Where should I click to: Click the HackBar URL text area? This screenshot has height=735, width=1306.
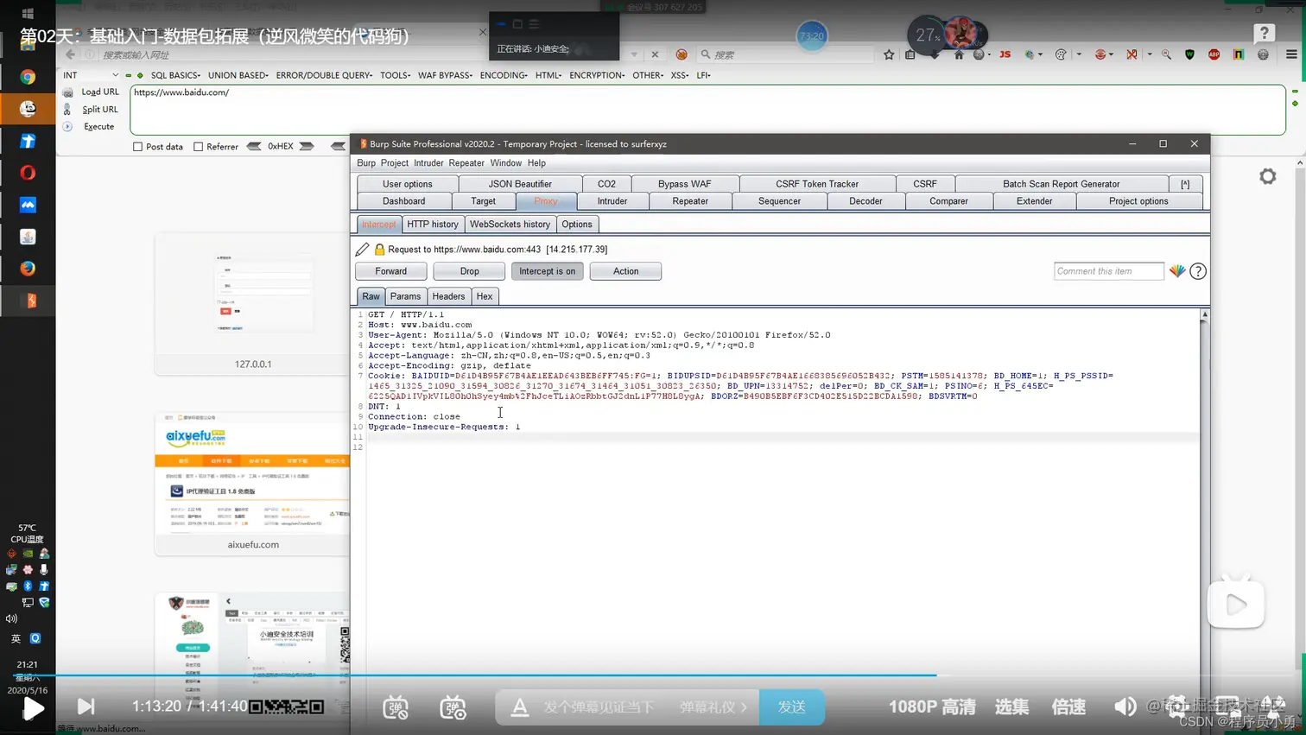tap(707, 110)
